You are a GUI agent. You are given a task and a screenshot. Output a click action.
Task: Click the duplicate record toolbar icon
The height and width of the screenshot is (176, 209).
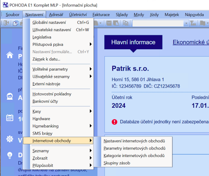125,23
